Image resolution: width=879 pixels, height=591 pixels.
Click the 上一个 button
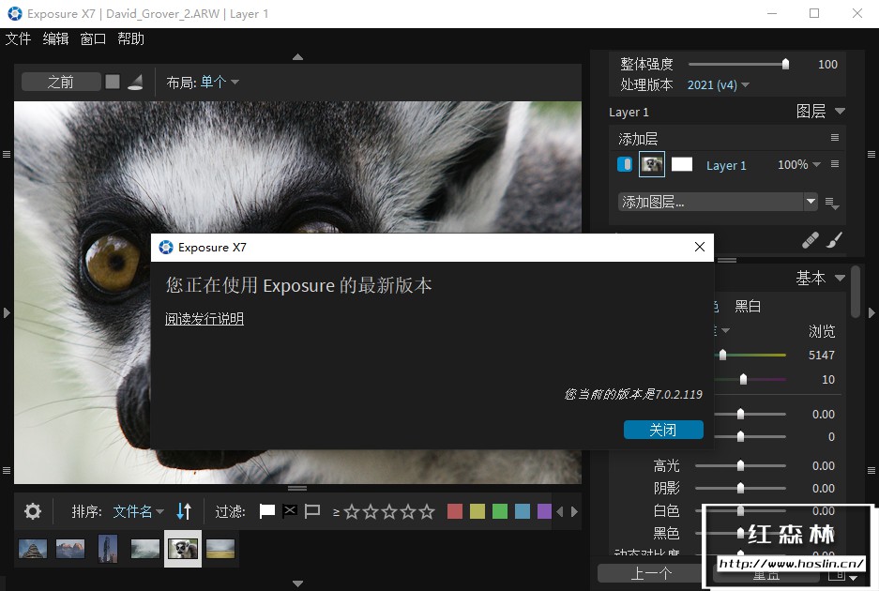(650, 573)
